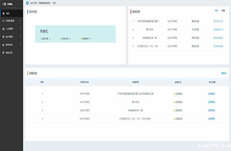Click the 升降机 status summary card
The height and width of the screenshot is (151, 231).
75,34
